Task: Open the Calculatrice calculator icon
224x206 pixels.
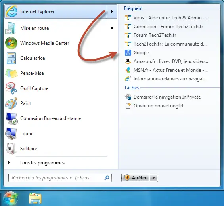Action: [11, 58]
